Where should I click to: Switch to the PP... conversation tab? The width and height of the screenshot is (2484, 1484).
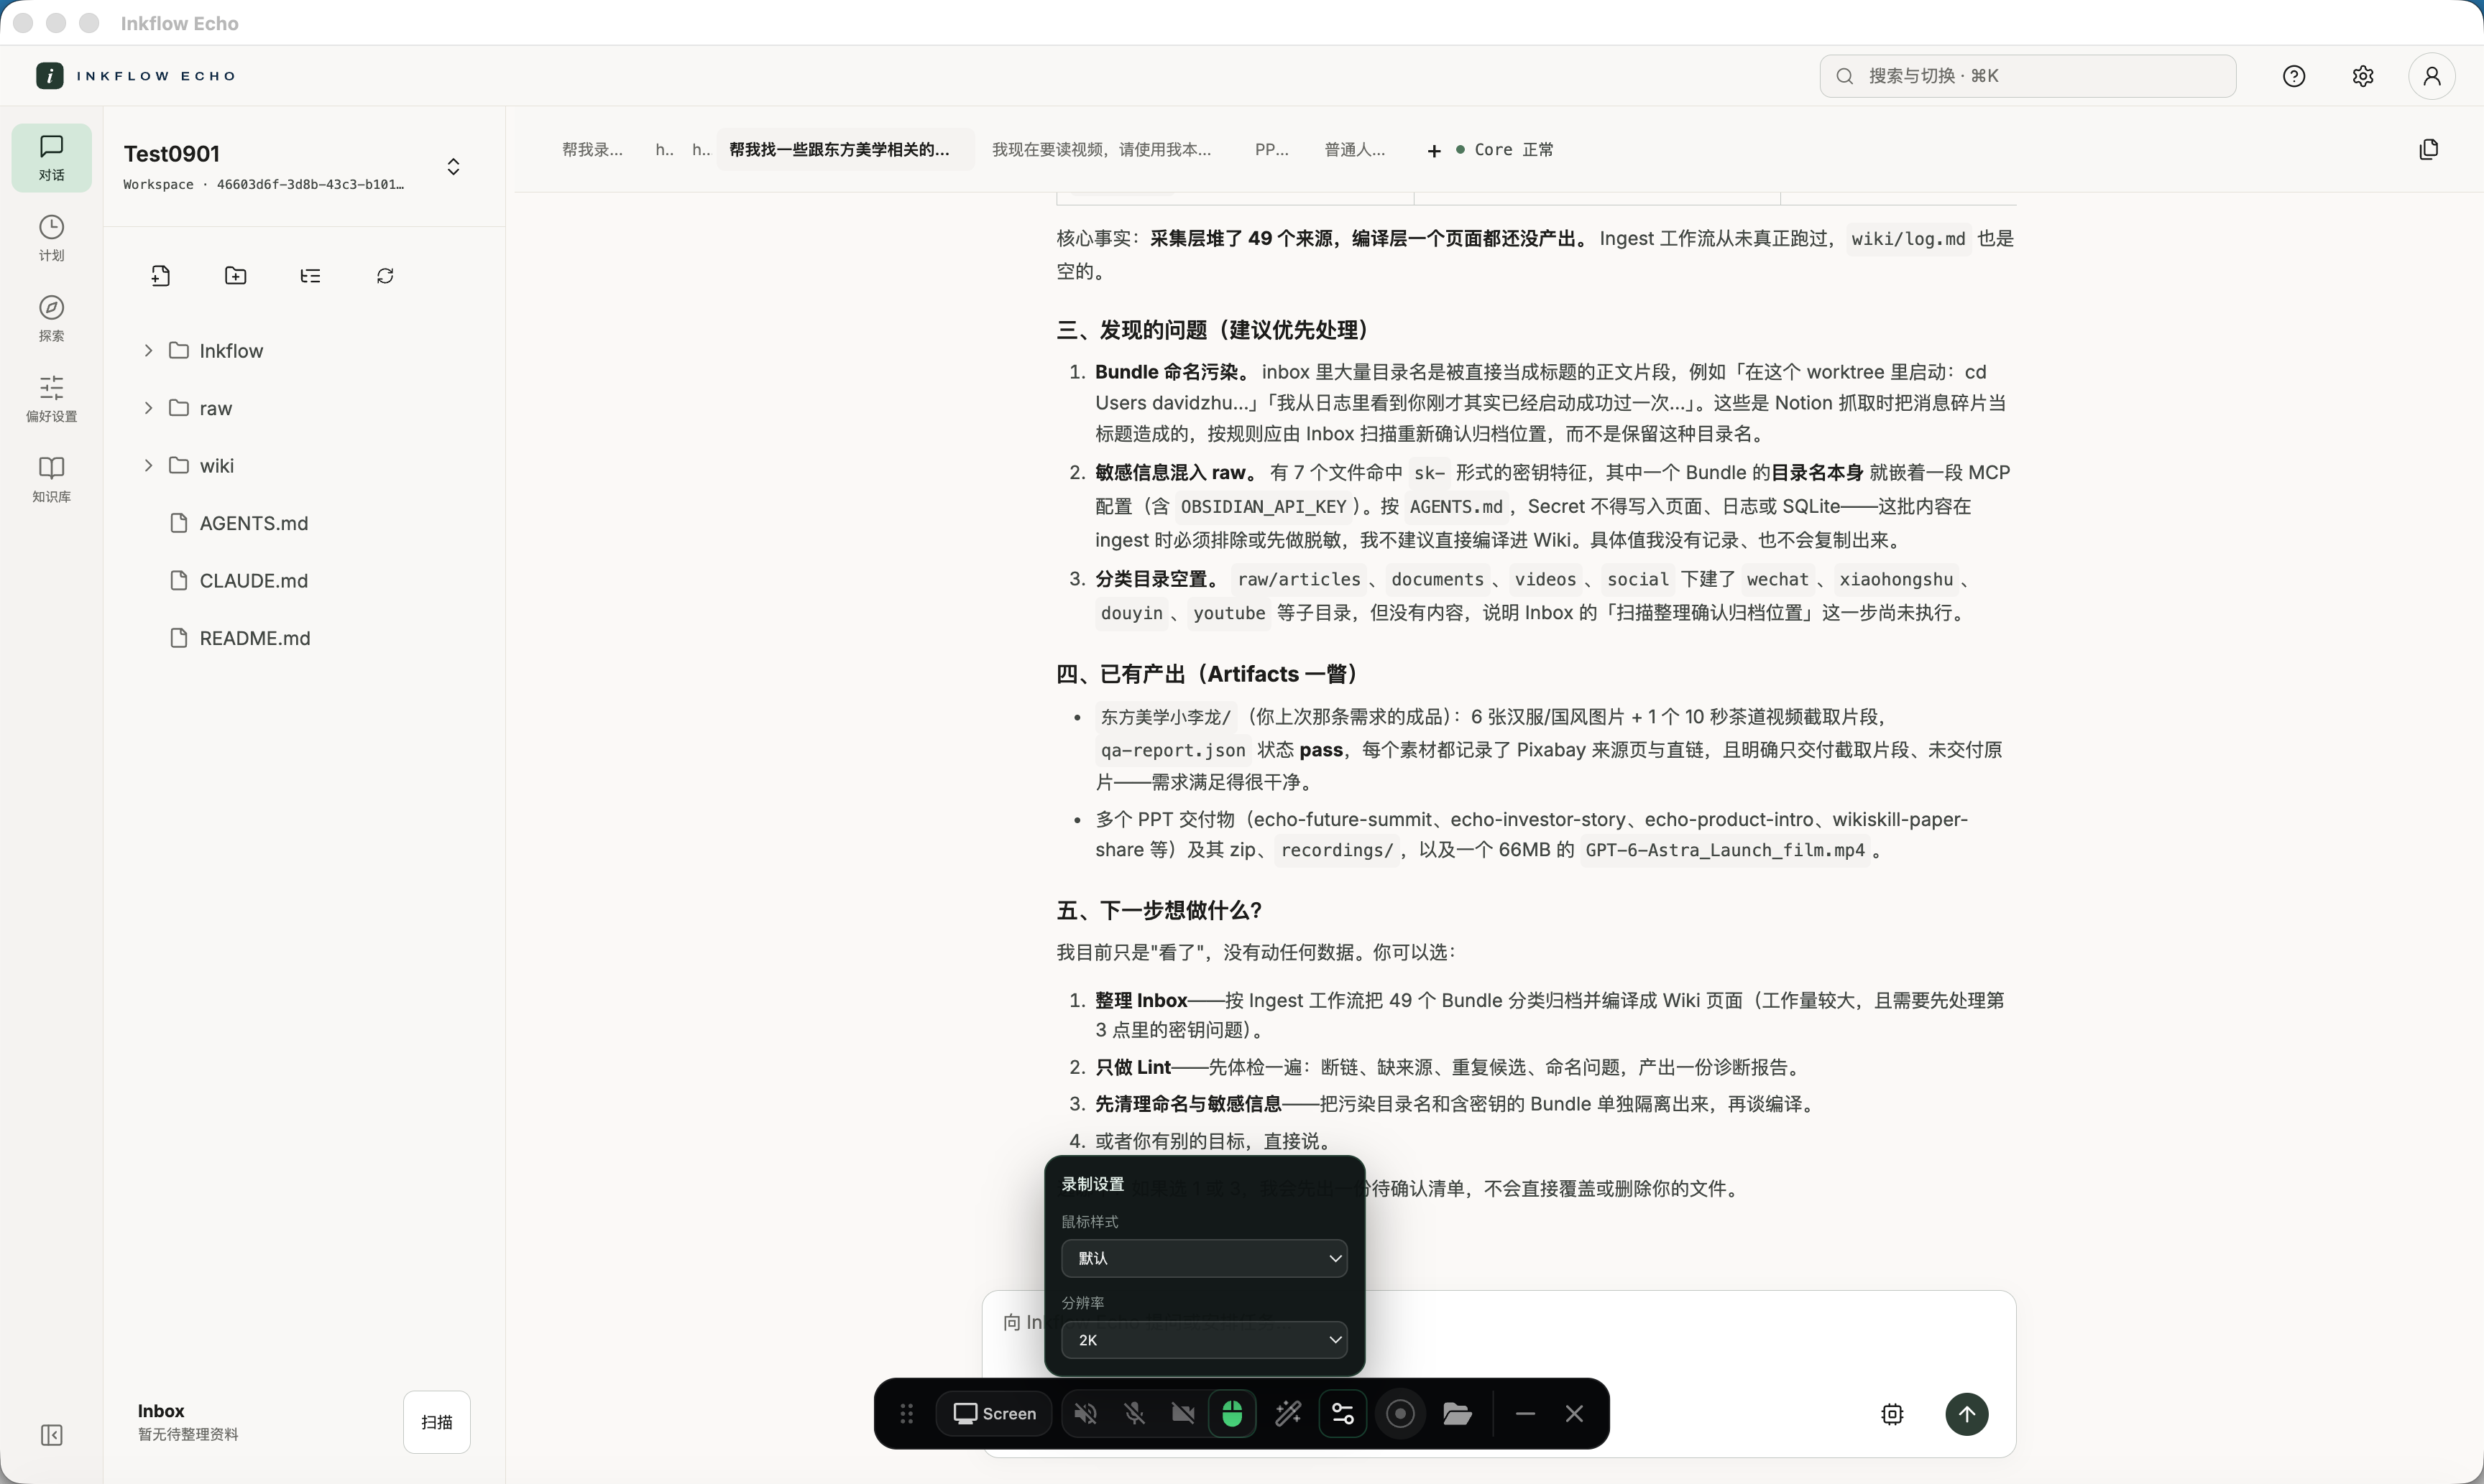click(x=1271, y=150)
